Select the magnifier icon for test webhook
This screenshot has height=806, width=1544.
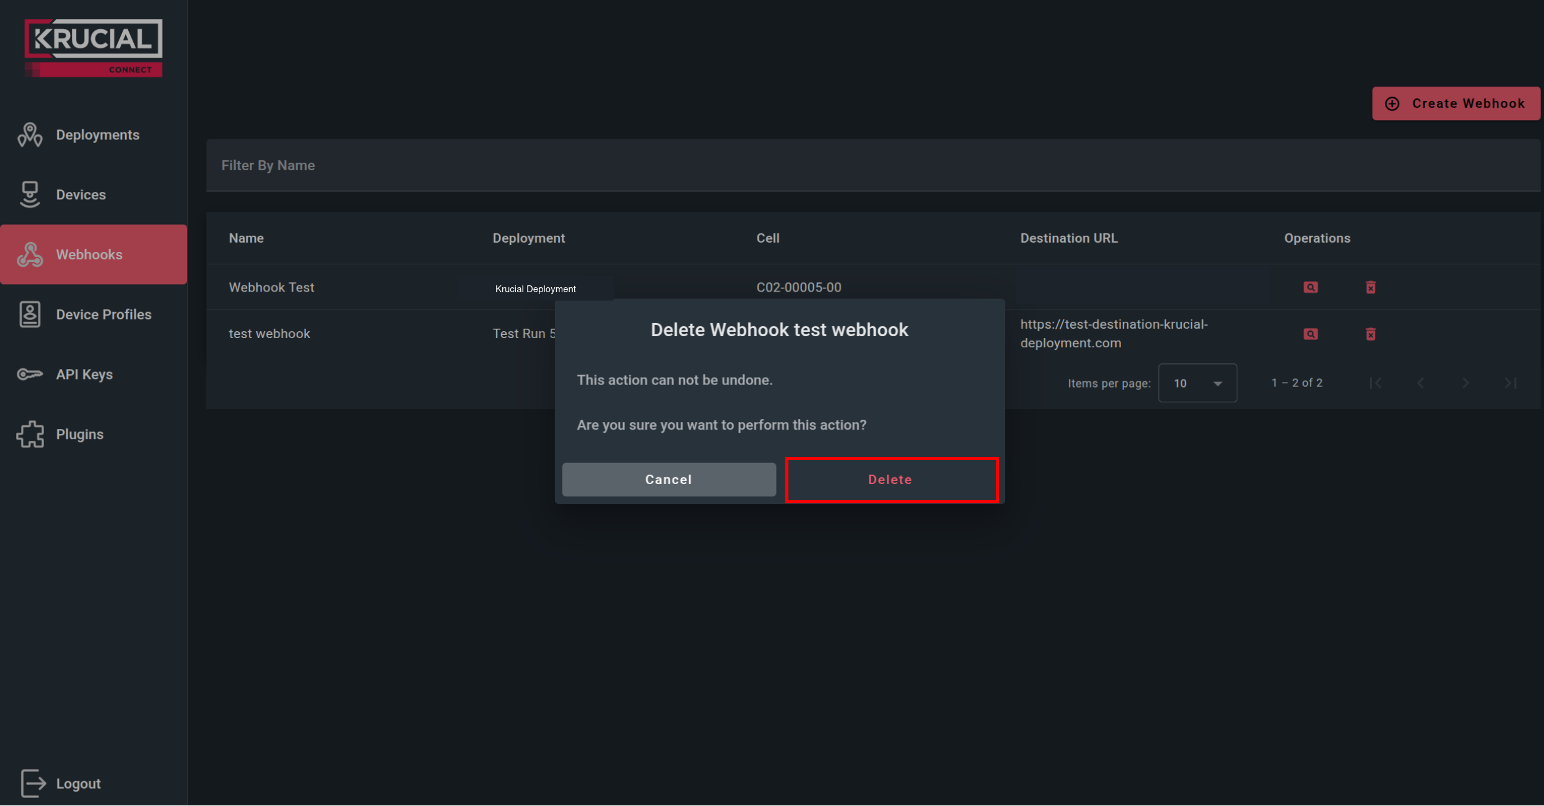click(x=1309, y=334)
